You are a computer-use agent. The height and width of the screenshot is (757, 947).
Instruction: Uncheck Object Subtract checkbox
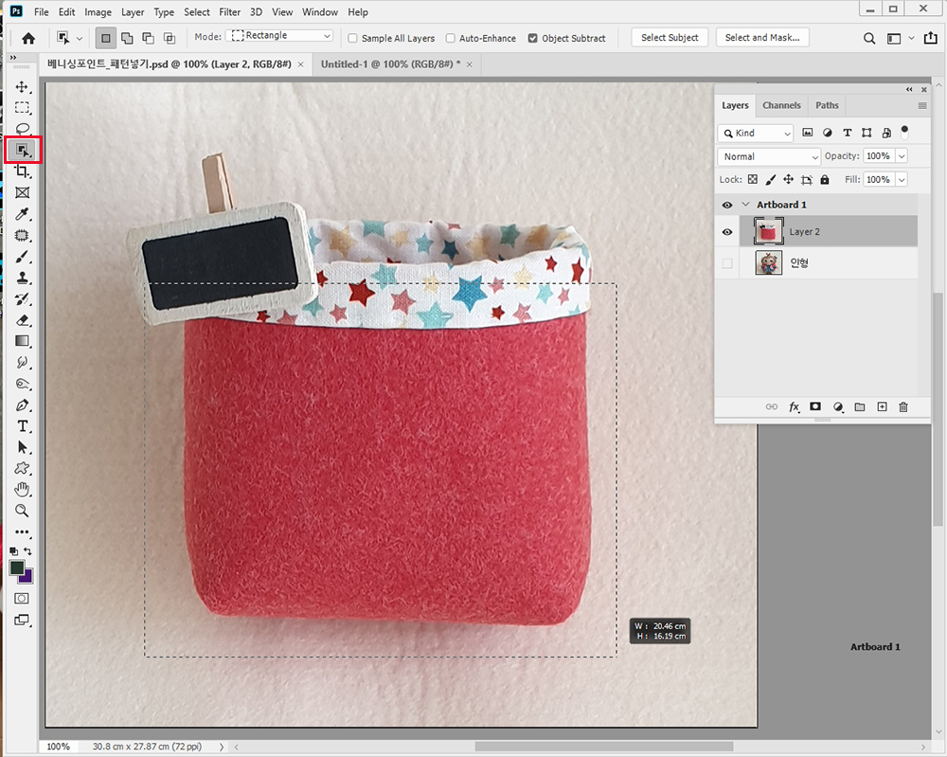(532, 38)
